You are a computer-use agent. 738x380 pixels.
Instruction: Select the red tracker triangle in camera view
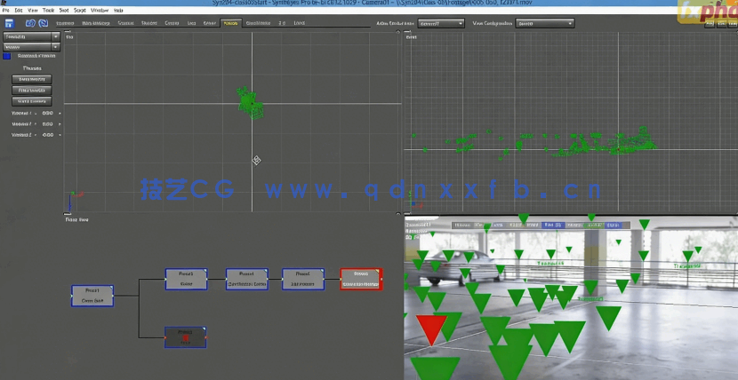432,329
